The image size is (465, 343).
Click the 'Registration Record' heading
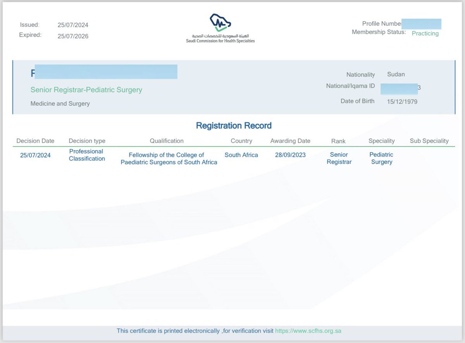[234, 126]
